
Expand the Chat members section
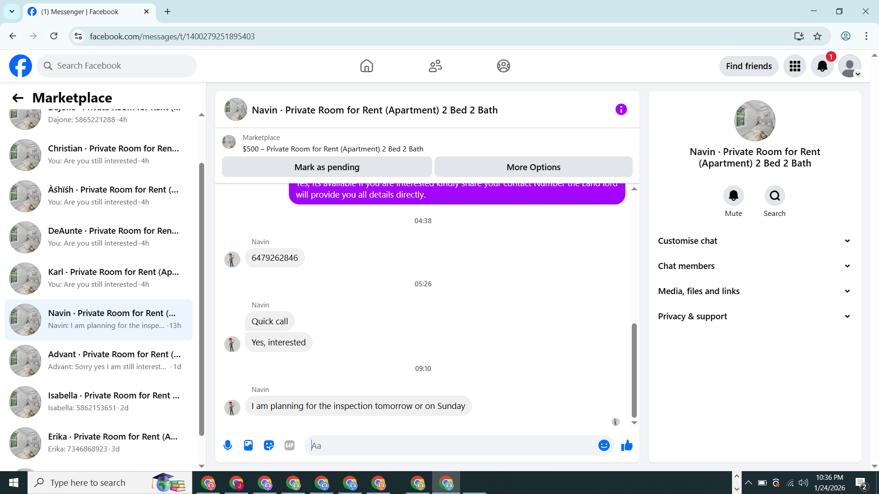pyautogui.click(x=754, y=266)
